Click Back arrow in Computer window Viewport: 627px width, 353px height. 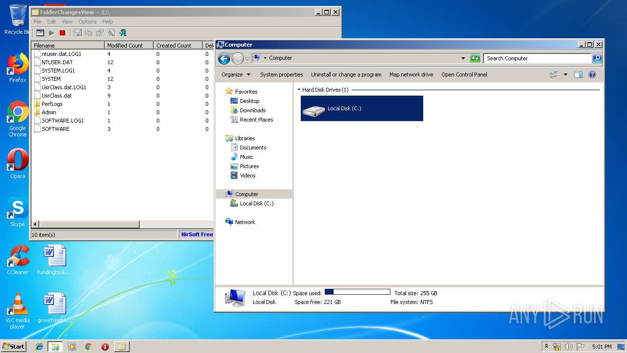pyautogui.click(x=224, y=59)
